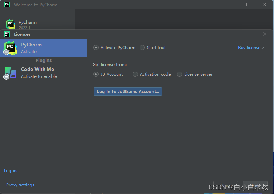Open the Buy license link
This screenshot has width=274, height=194.
(251, 48)
